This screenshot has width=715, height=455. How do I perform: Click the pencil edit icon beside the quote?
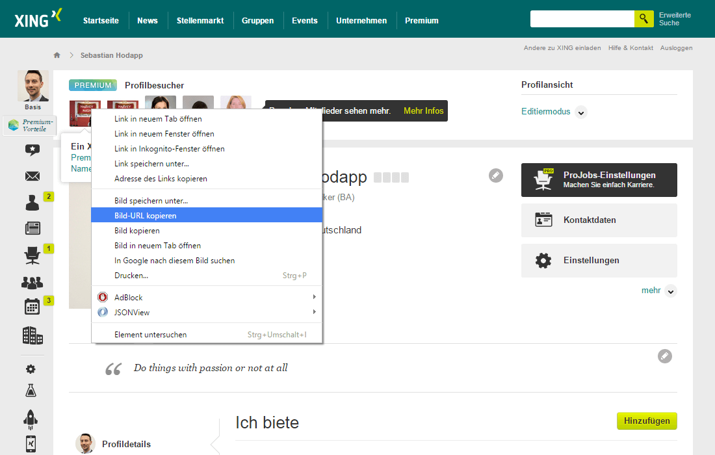click(x=665, y=356)
